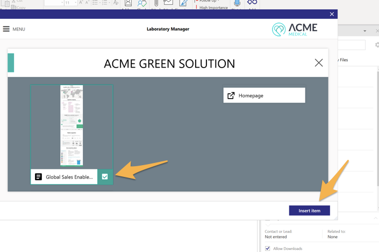Open the Address Book icon in ribbon
The height and width of the screenshot is (252, 379).
coord(128,3)
